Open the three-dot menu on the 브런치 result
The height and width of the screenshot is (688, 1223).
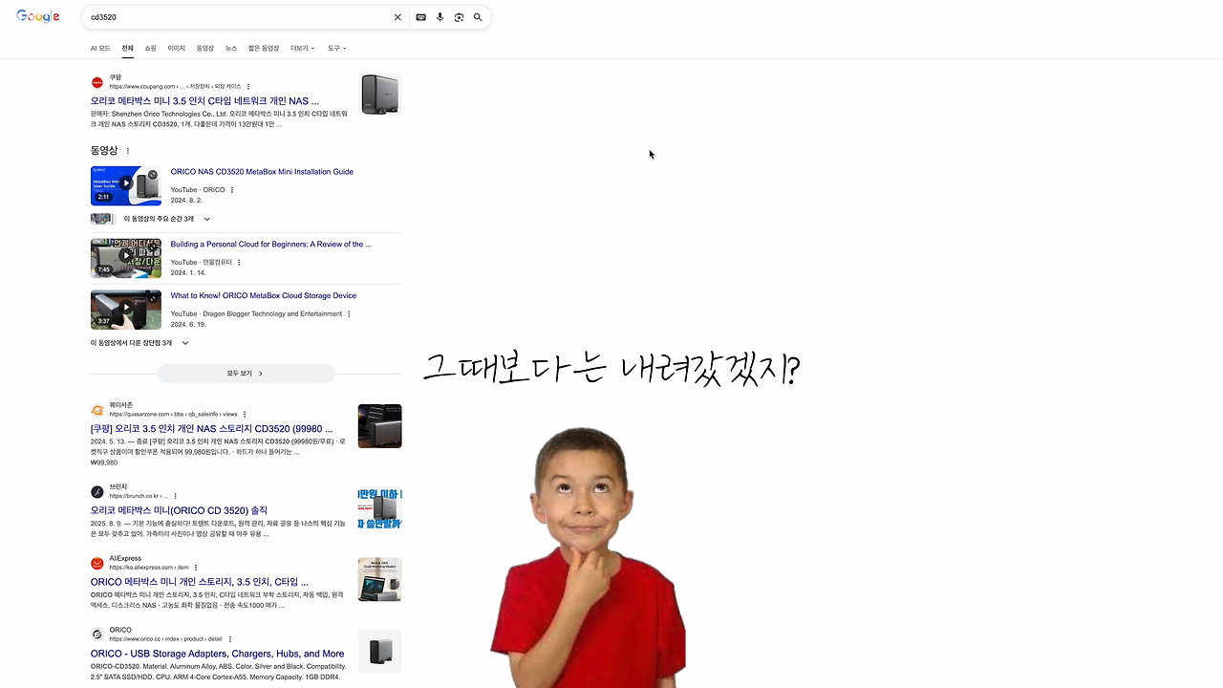pos(175,496)
